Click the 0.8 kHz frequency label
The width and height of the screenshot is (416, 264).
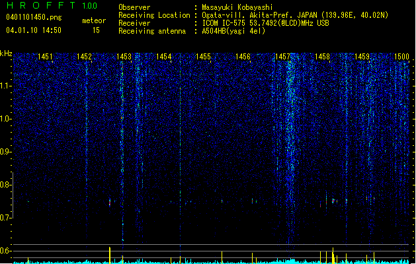pos(6,185)
